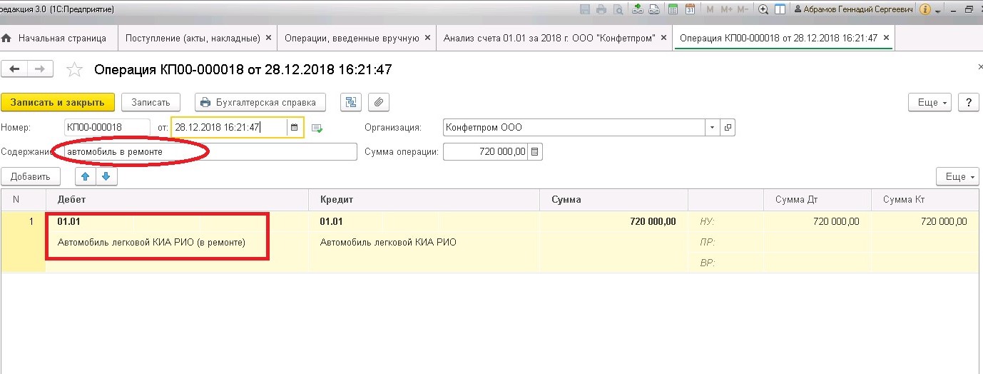The image size is (983, 374).
Task: Click the zoom magnifier icon in title bar
Action: (763, 9)
